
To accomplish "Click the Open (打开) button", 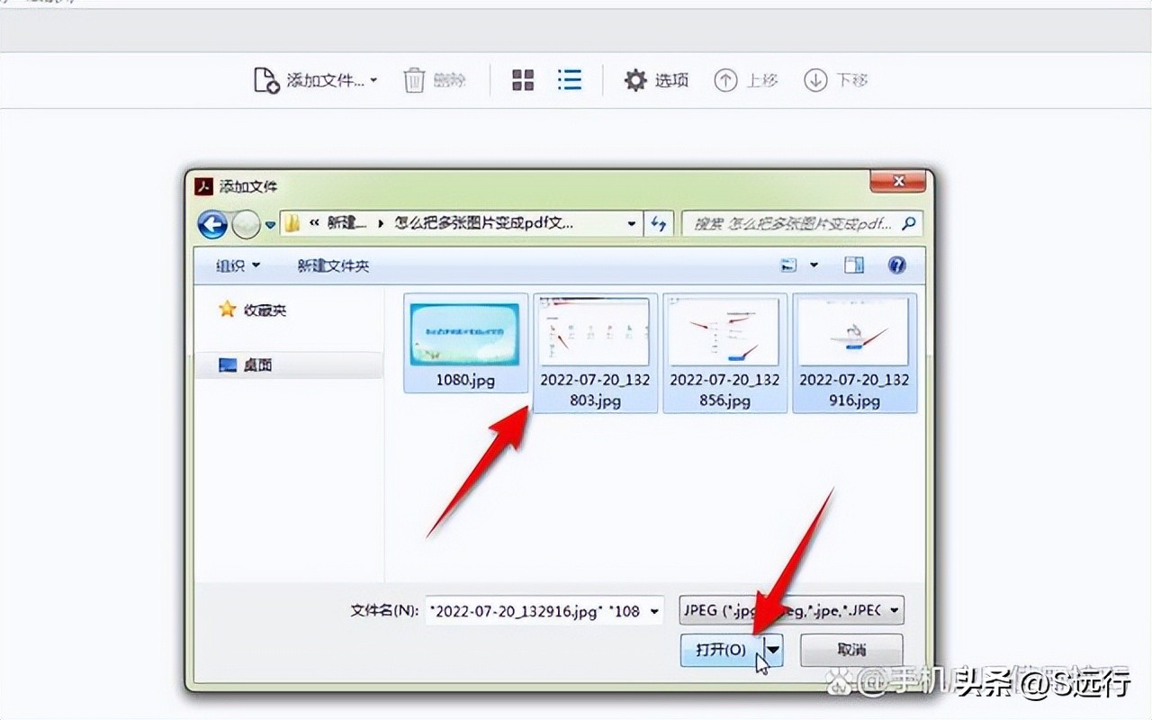I will [x=722, y=649].
